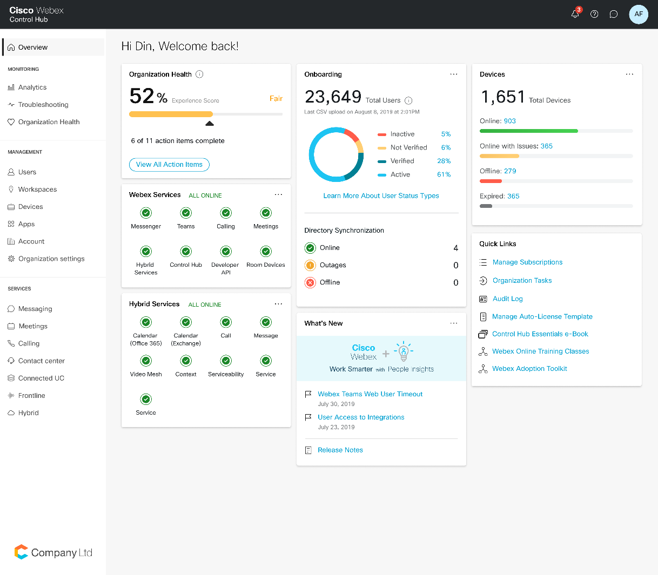This screenshot has height=575, width=658.
Task: Click the Teams service status icon
Action: click(x=186, y=213)
